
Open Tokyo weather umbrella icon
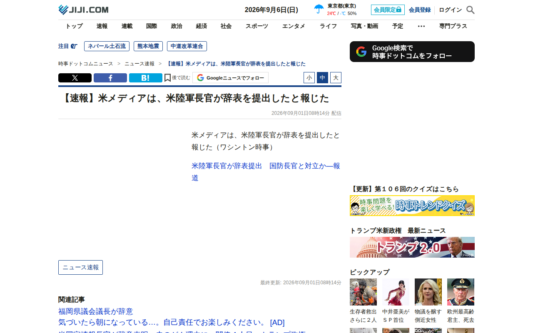click(319, 9)
